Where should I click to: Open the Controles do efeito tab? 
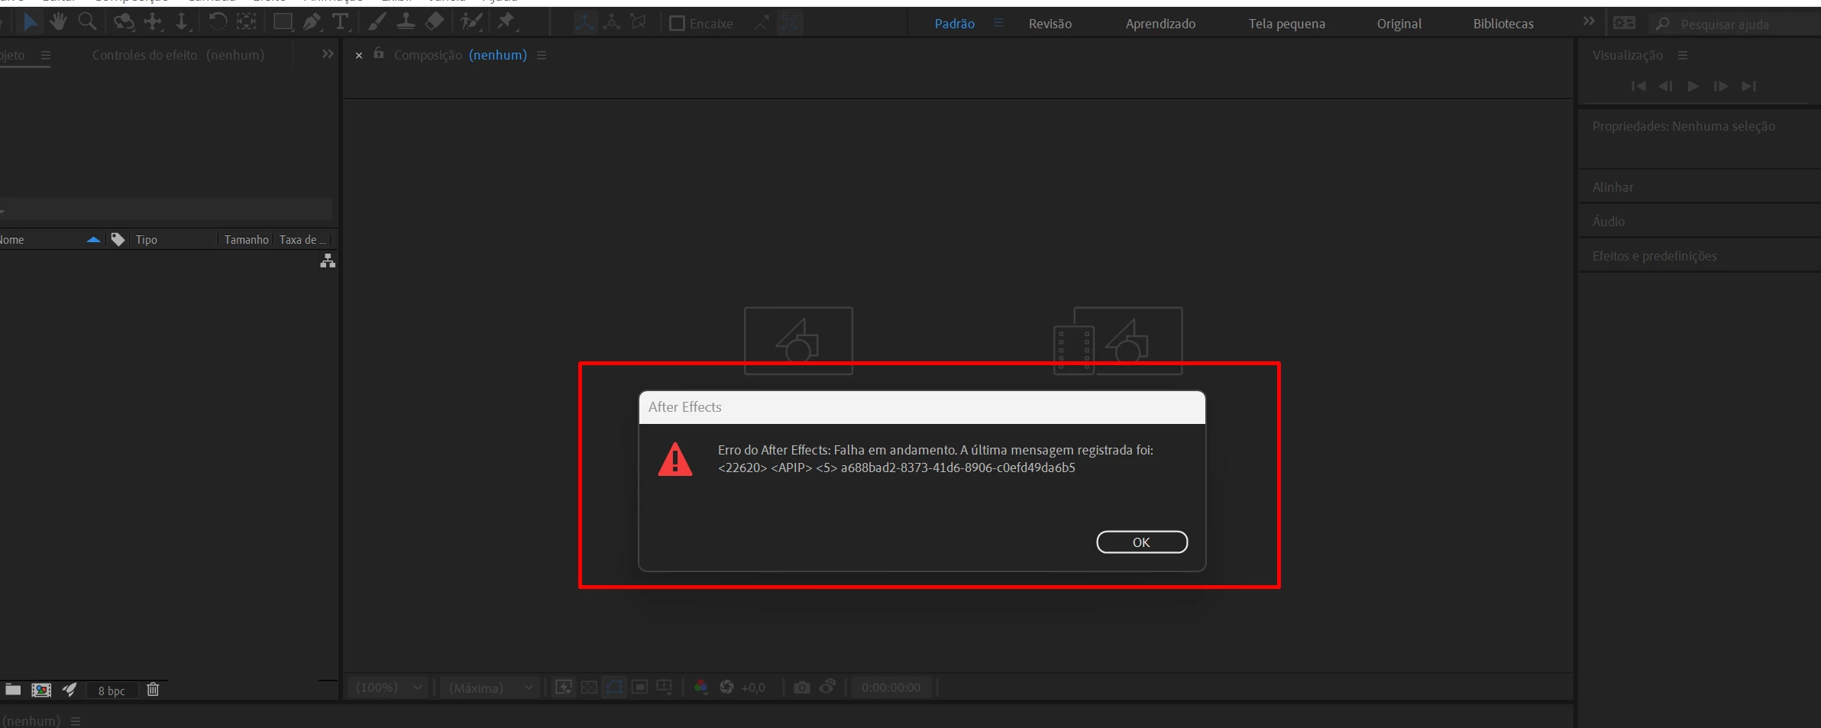(178, 55)
